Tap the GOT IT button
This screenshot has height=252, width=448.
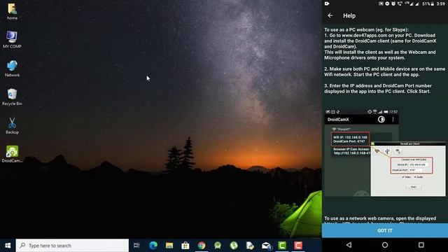tap(385, 230)
